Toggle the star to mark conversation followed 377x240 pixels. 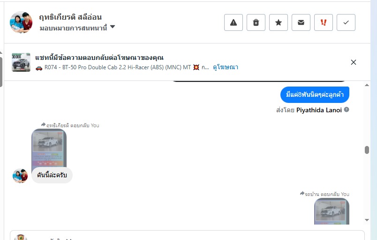279,22
